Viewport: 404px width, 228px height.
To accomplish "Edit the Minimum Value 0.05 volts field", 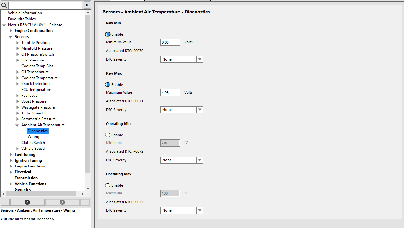I will tap(170, 42).
